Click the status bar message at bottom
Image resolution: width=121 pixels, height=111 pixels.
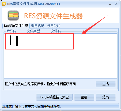pyautogui.click(x=31, y=106)
